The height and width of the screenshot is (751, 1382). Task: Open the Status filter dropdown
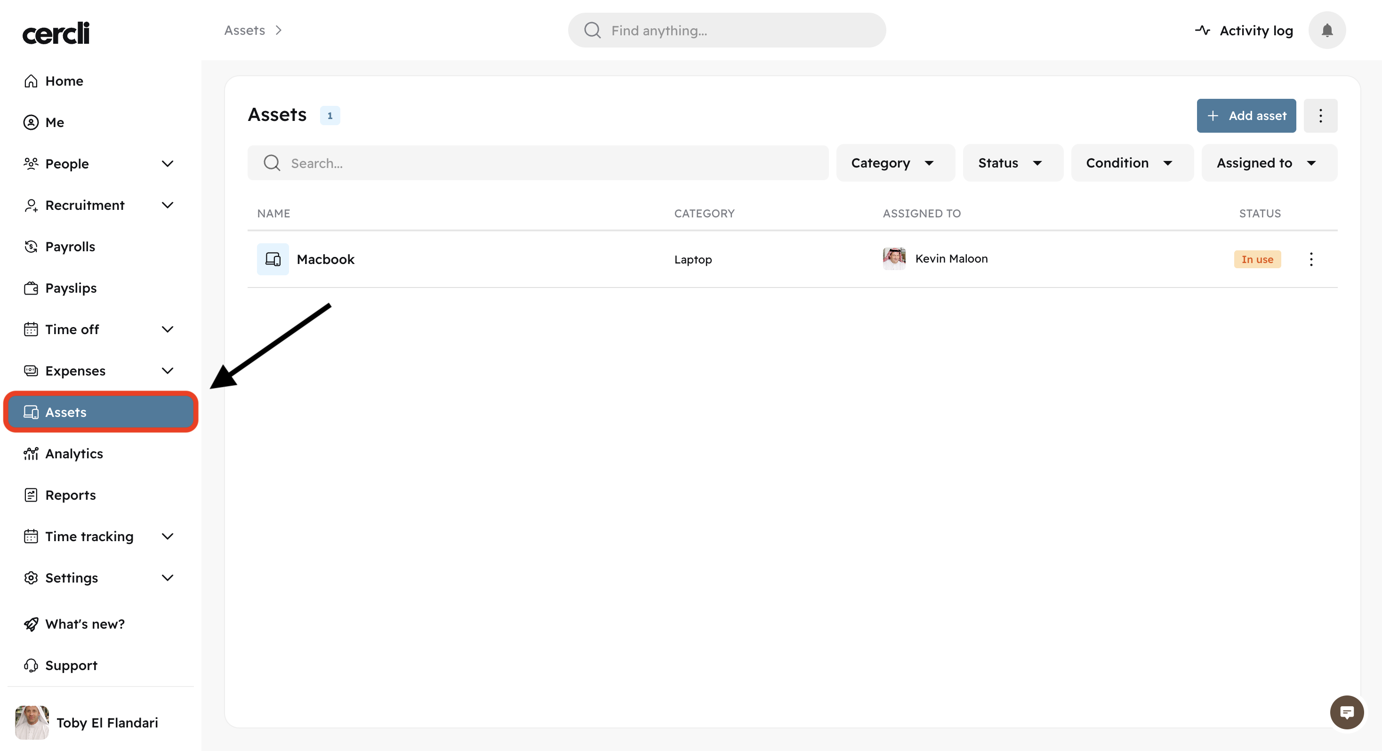click(x=1012, y=163)
